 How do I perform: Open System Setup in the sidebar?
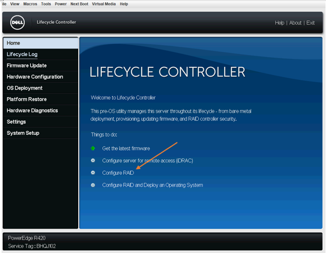tap(41, 133)
